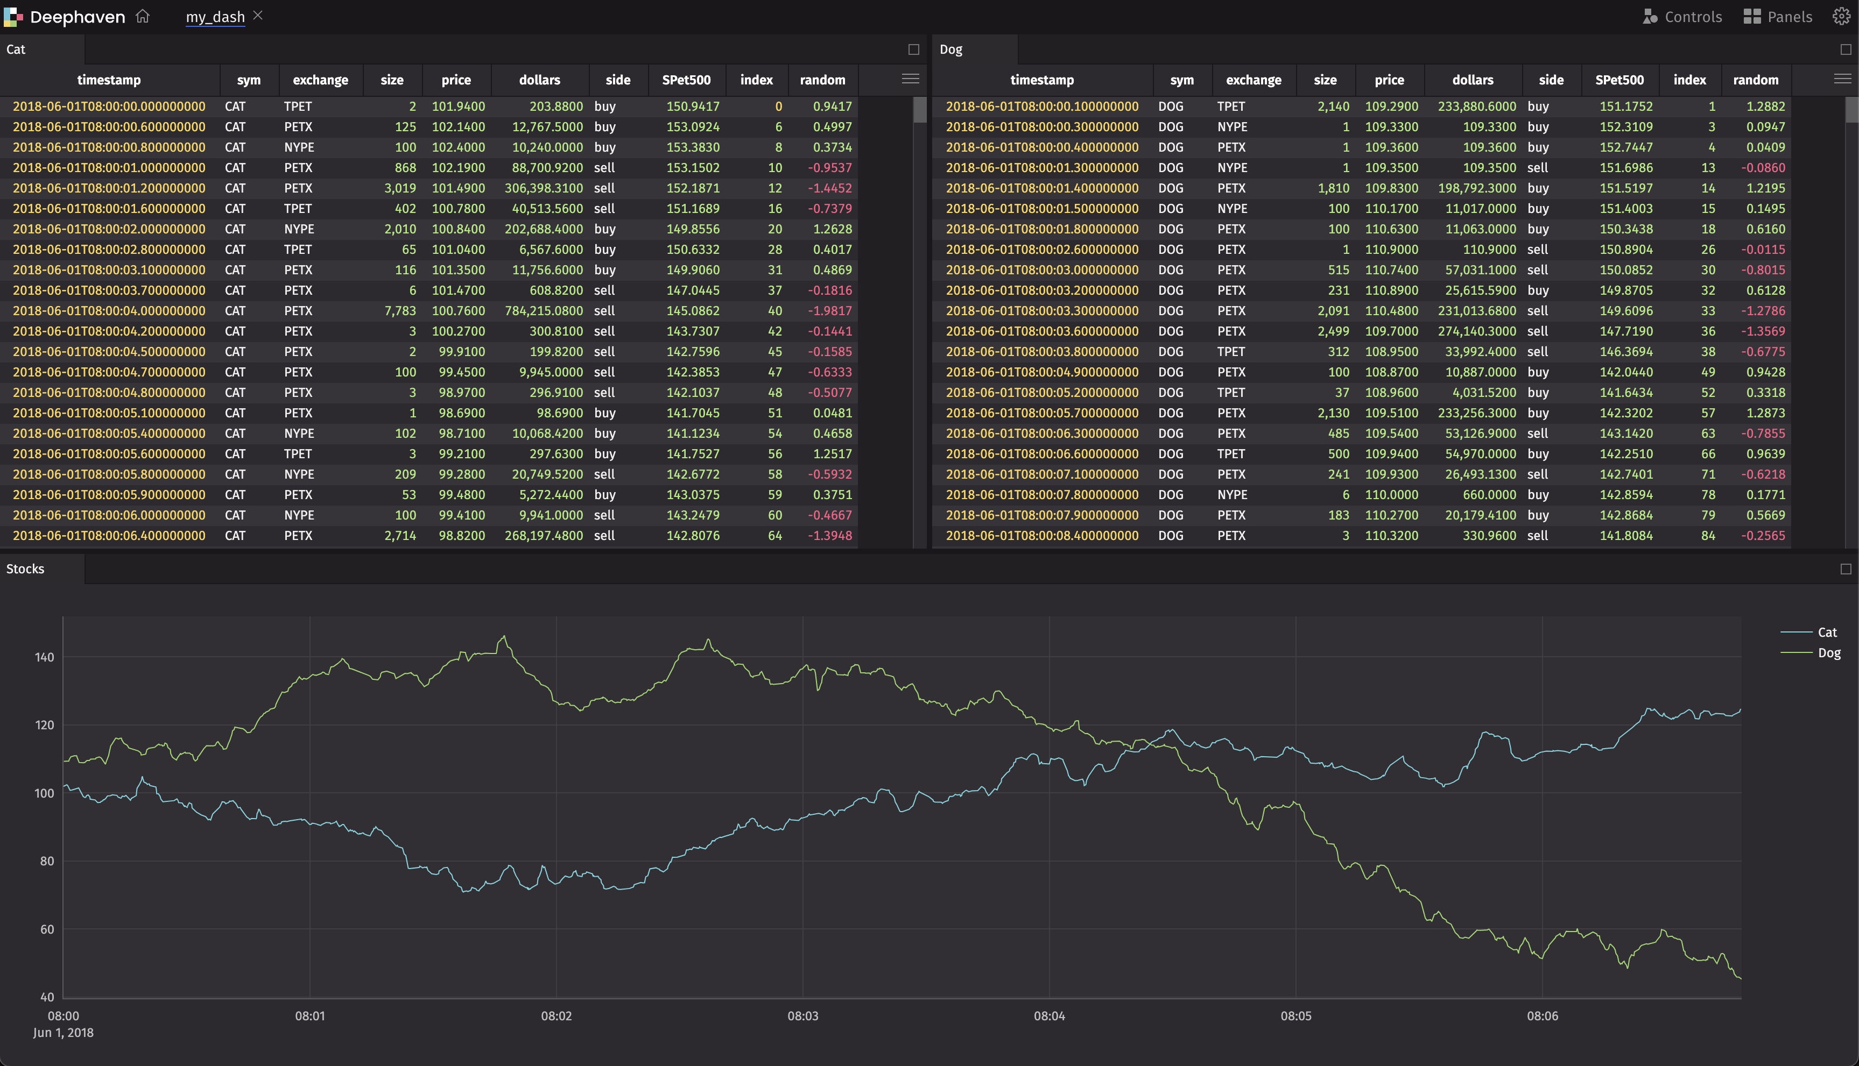The width and height of the screenshot is (1859, 1066).
Task: Sort the price column in the Dog table
Action: pos(1389,80)
